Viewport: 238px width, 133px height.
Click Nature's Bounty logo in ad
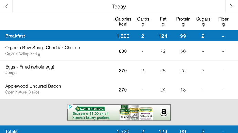click(90, 109)
